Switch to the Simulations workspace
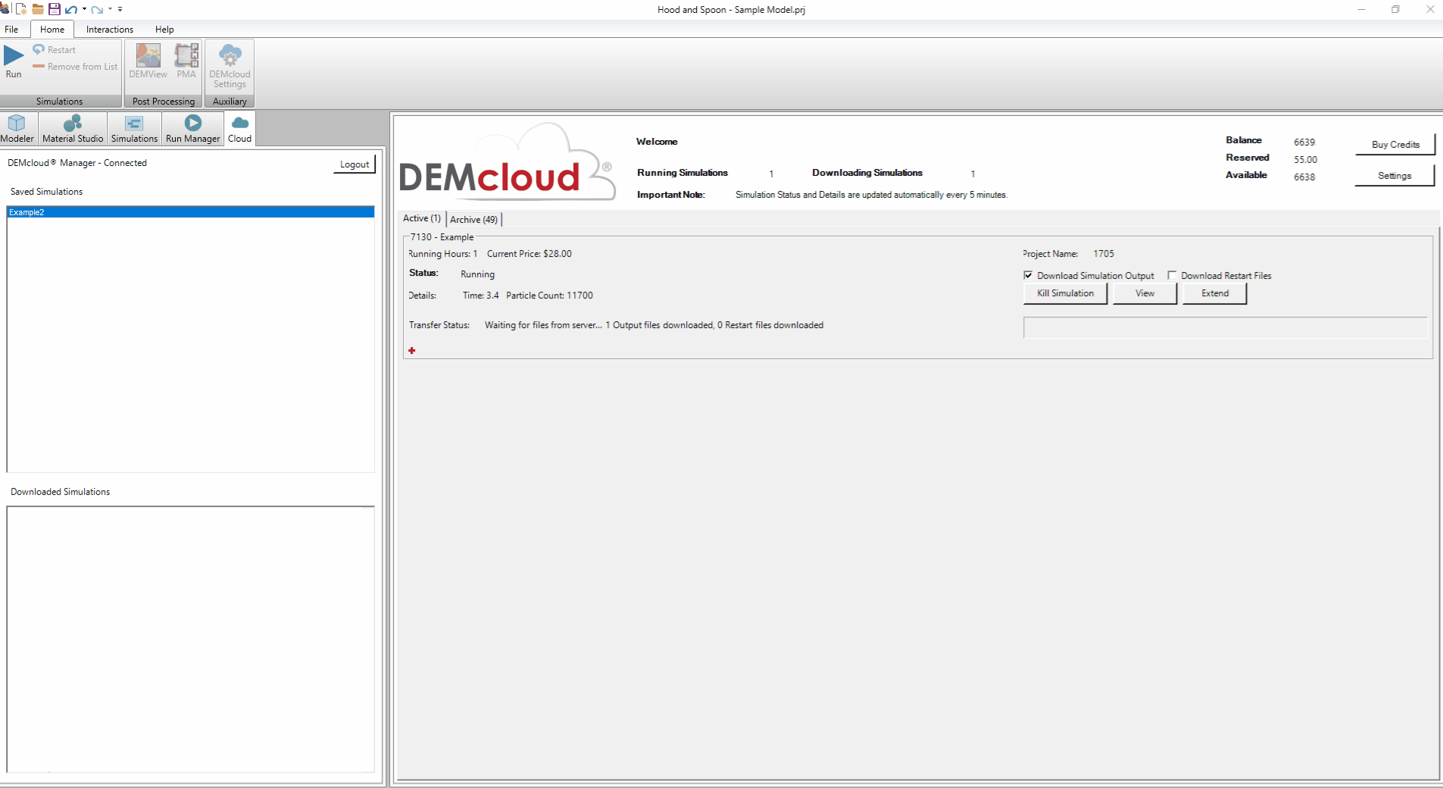The height and width of the screenshot is (788, 1443). click(x=134, y=128)
